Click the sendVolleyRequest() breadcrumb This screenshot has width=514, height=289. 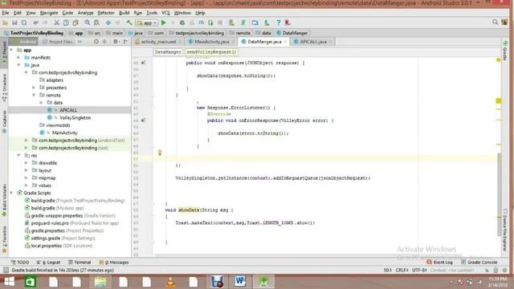coord(211,52)
